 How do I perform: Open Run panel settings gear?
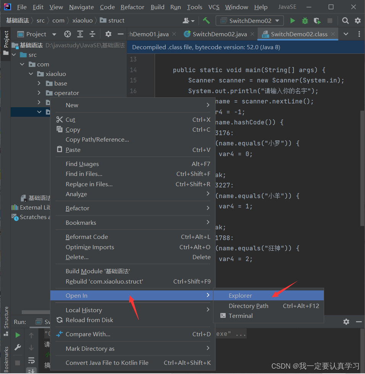point(346,322)
